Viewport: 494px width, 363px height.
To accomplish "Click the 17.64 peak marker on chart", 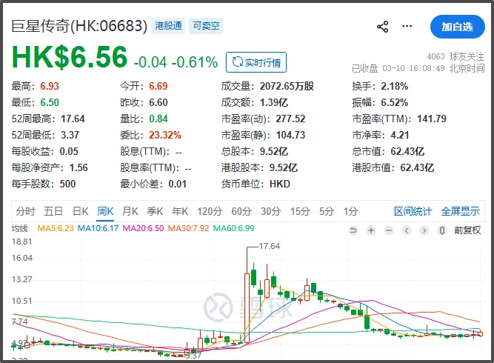I will (x=270, y=246).
